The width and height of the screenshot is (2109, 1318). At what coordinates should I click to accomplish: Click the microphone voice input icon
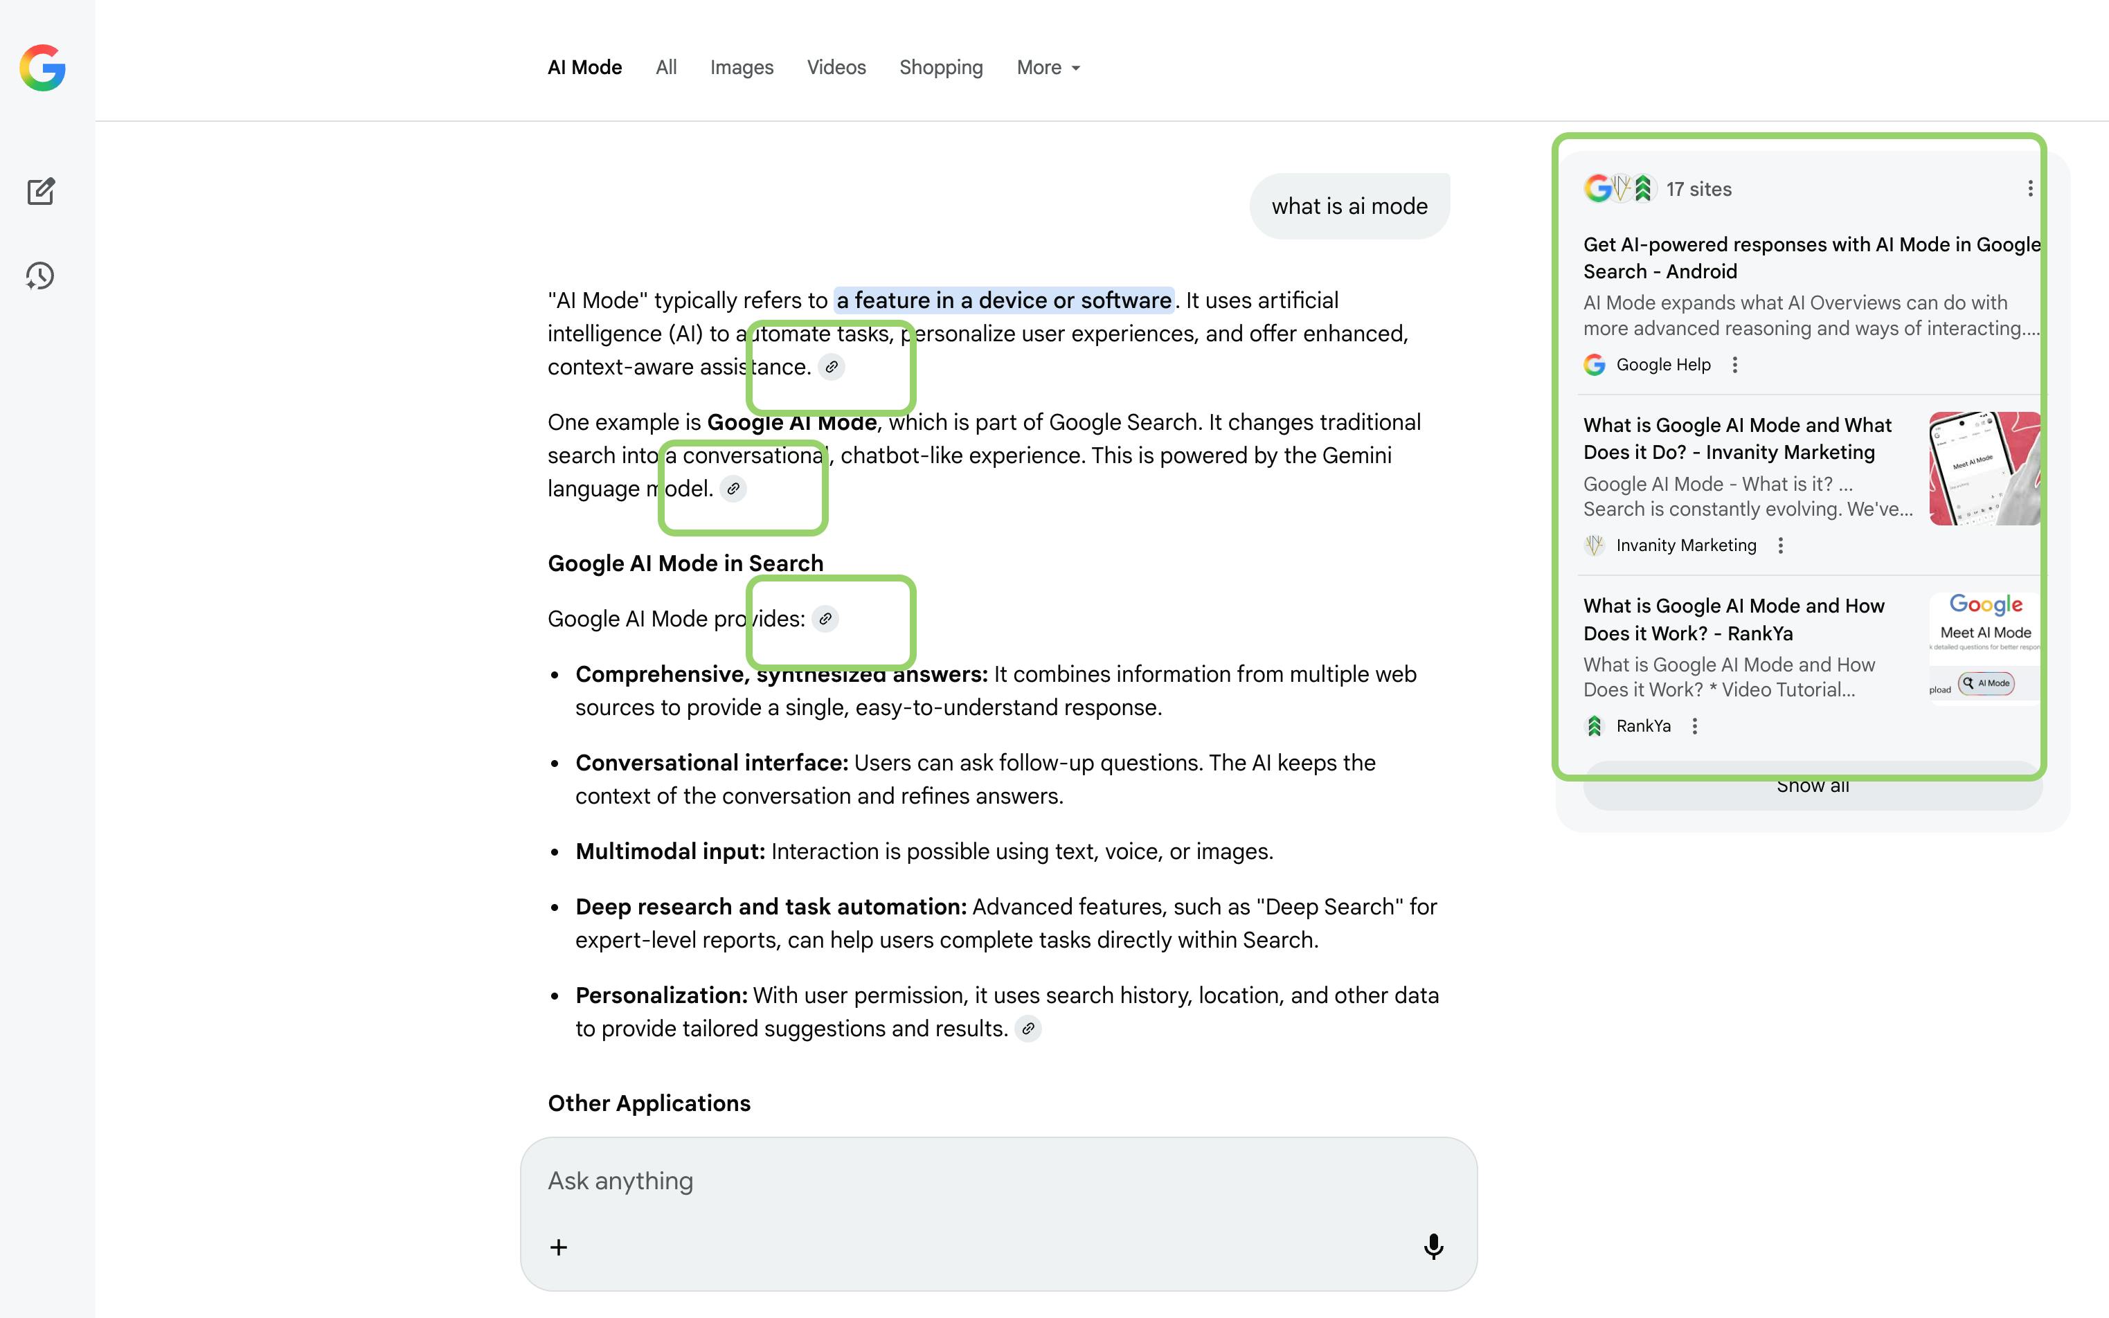[x=1433, y=1247]
